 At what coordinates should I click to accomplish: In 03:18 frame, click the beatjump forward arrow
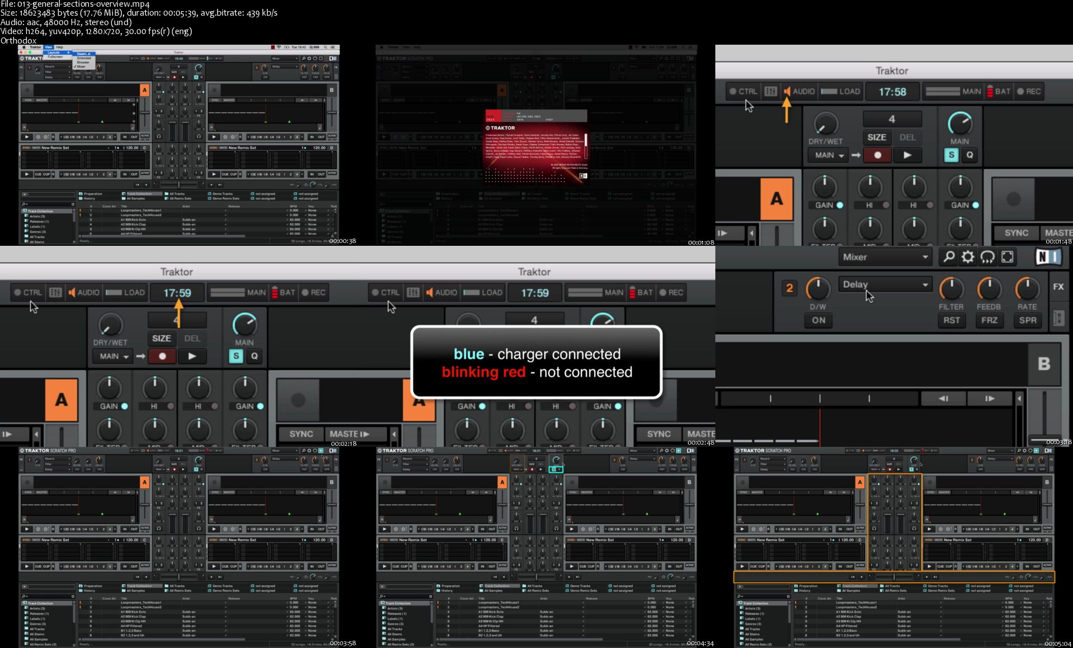989,398
